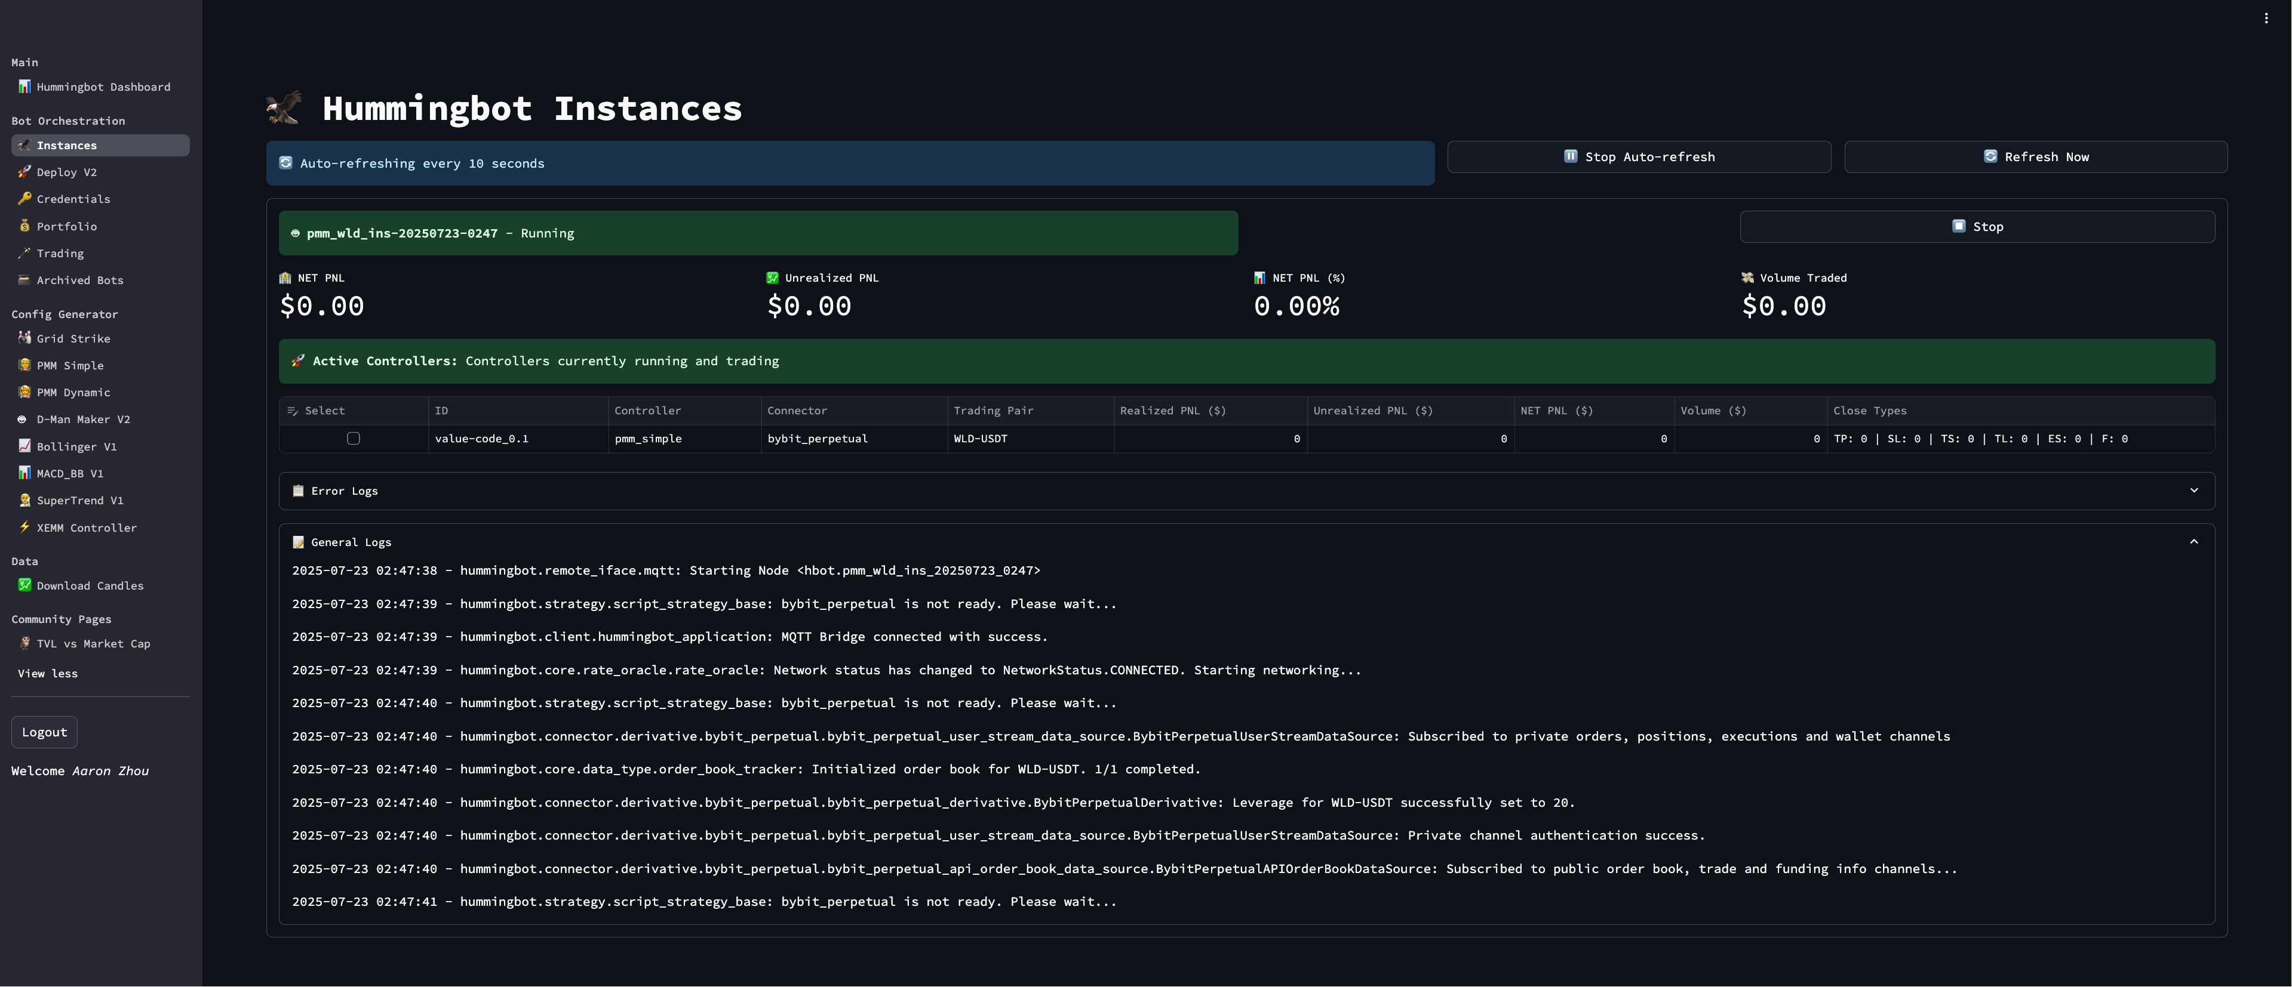2292x987 pixels.
Task: Navigate to the Trading page
Action: point(100,254)
